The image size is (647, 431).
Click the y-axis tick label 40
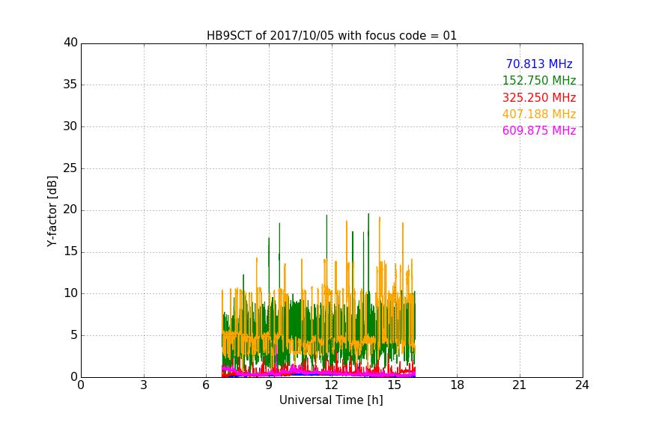70,43
